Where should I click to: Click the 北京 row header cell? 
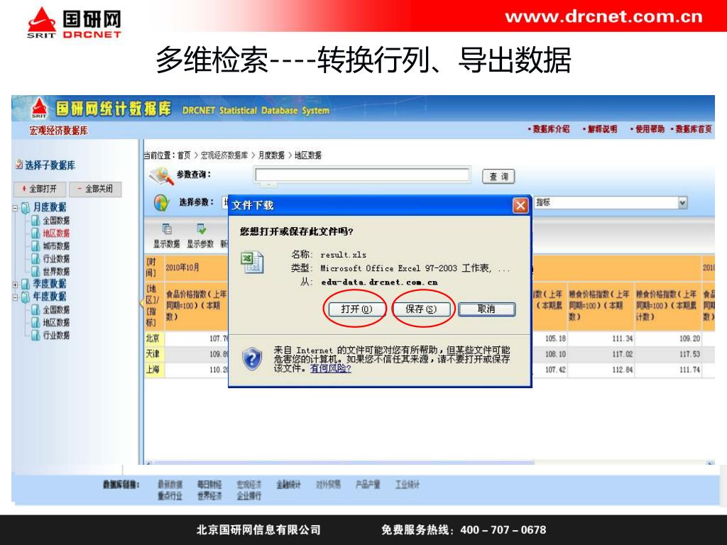click(154, 338)
